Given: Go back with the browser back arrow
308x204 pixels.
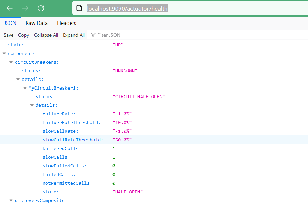Looking at the screenshot, I should (x=10, y=8).
